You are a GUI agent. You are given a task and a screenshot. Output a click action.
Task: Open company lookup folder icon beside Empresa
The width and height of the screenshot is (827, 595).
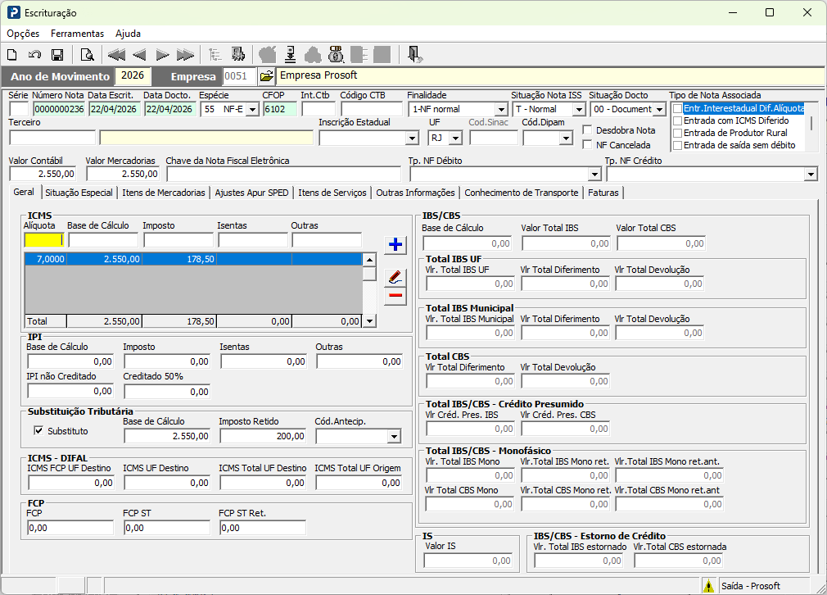pos(267,76)
